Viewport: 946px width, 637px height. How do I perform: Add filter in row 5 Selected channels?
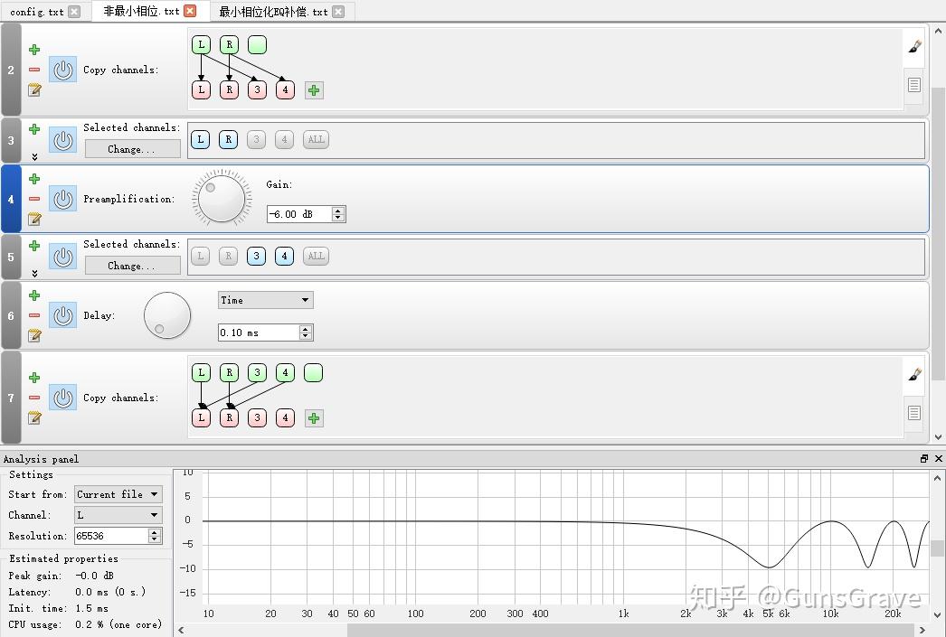[x=34, y=246]
